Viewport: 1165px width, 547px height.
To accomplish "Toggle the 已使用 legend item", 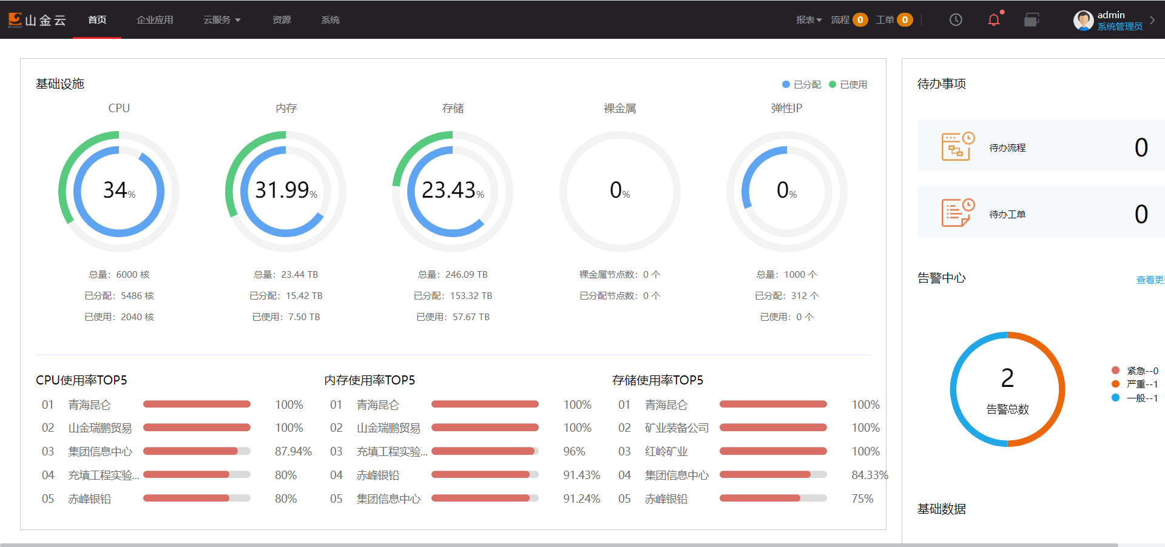I will pos(848,84).
